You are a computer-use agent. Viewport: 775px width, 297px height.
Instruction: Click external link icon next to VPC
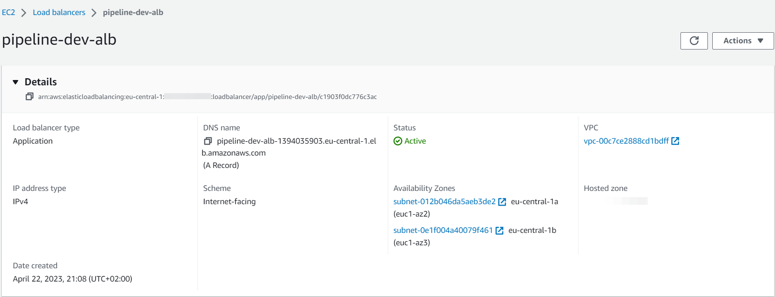pyautogui.click(x=675, y=141)
